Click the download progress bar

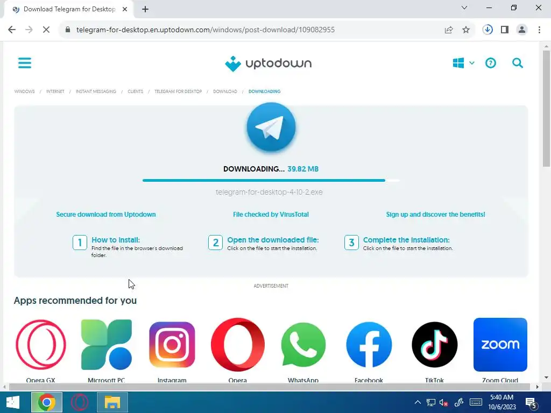point(271,181)
